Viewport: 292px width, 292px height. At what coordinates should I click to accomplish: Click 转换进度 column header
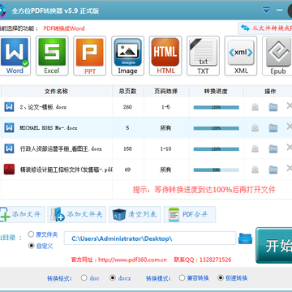coord(216,92)
